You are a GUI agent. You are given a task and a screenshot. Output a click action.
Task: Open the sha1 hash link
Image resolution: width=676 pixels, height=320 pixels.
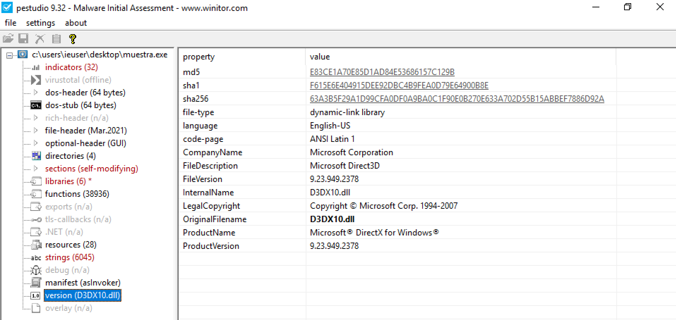click(399, 86)
